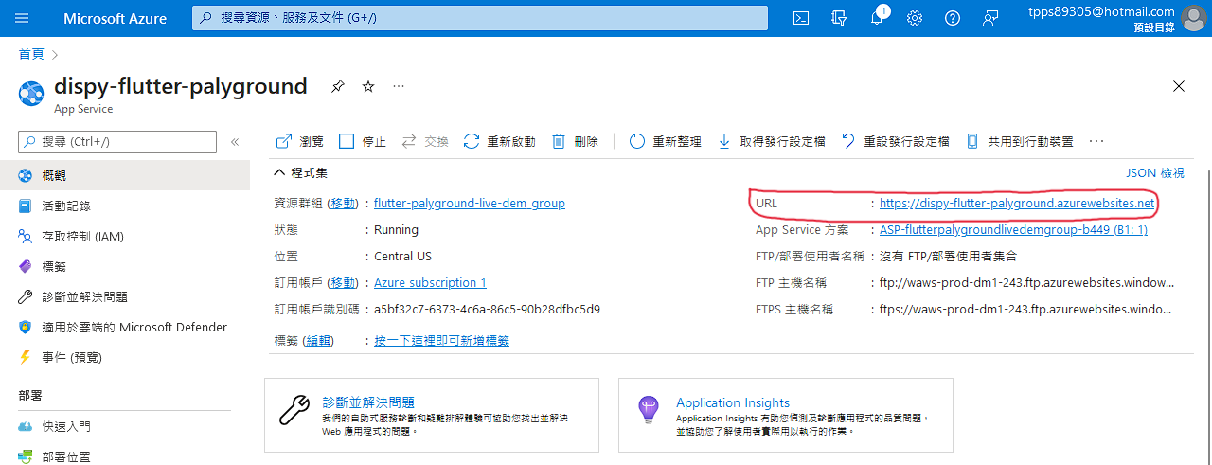Image resolution: width=1212 pixels, height=465 pixels.
Task: Open the ASP-flutterpalygroundlivedemgroup-b449 plan link
Action: (x=1013, y=229)
